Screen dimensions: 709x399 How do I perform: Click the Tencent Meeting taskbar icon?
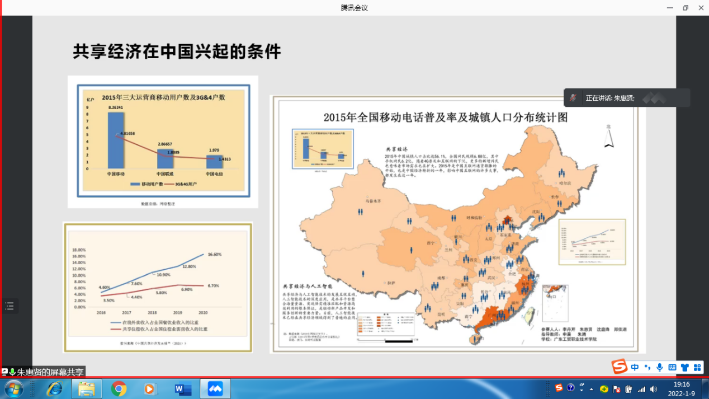click(215, 388)
